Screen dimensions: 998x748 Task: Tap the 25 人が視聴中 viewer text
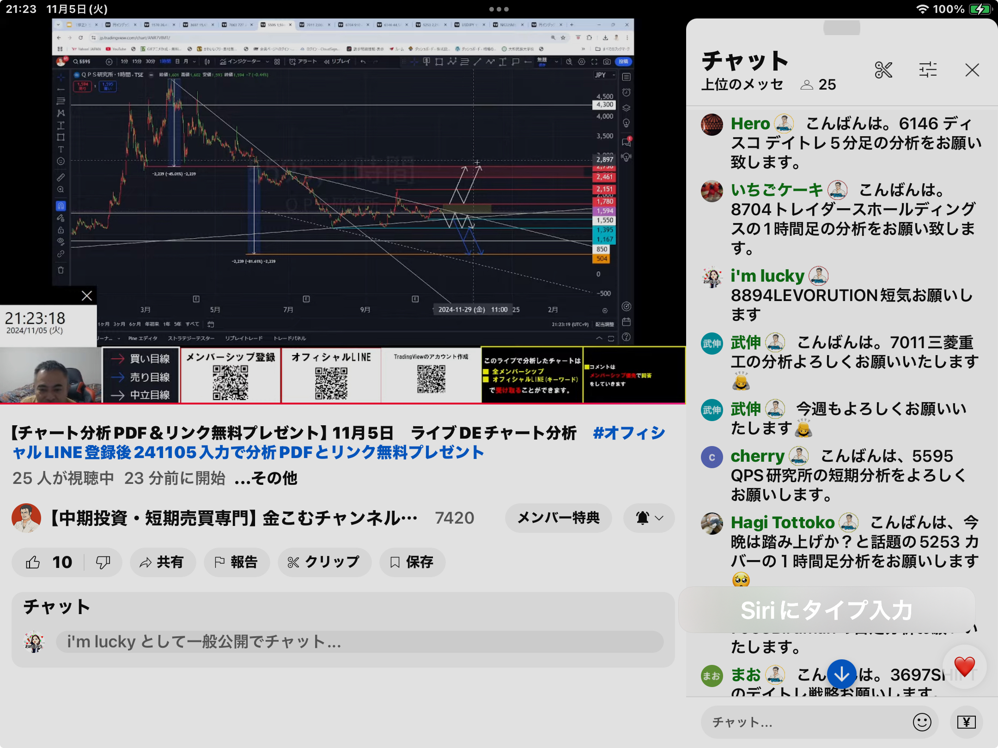tap(63, 478)
